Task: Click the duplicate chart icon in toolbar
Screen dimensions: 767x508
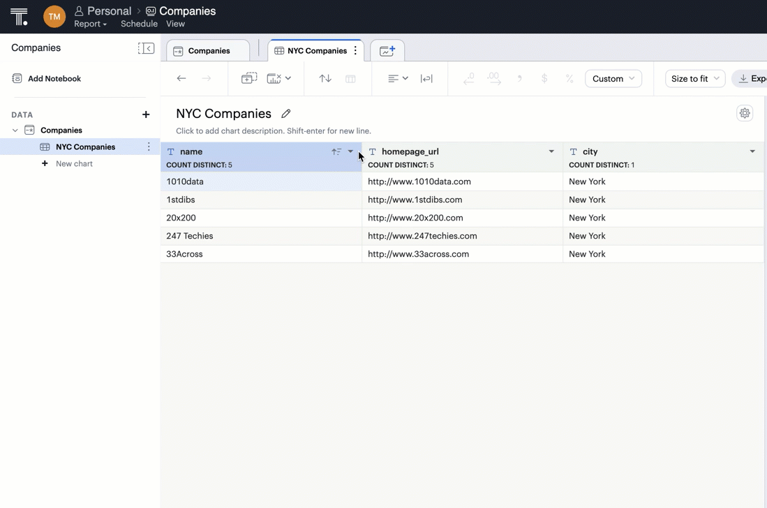Action: (248, 79)
